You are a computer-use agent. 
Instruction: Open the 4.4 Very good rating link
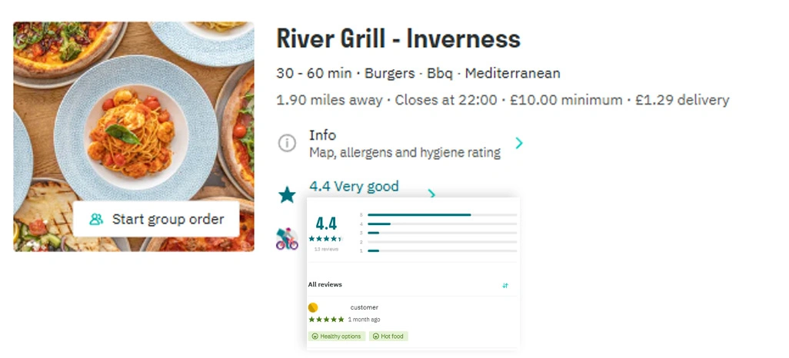[354, 187]
